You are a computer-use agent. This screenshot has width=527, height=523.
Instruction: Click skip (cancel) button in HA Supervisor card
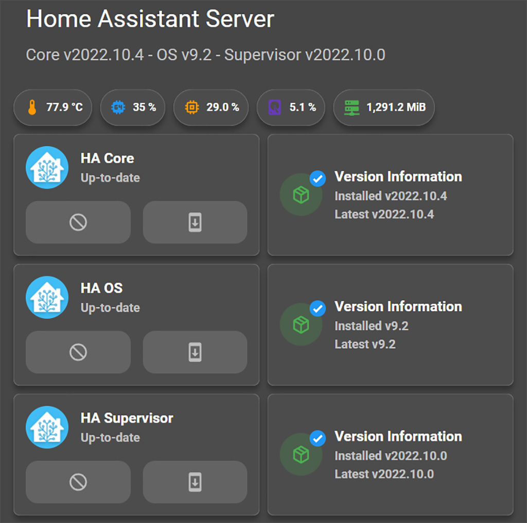78,482
